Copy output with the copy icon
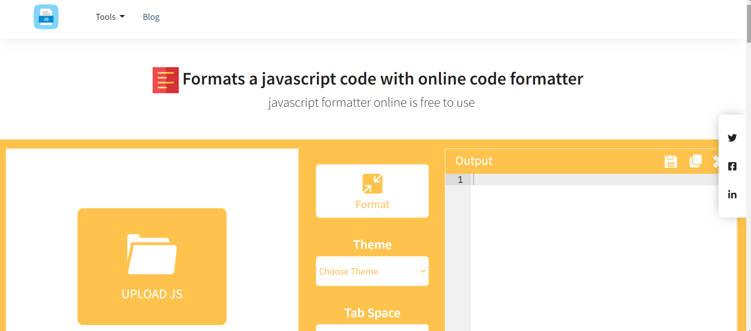This screenshot has width=751, height=331. click(695, 161)
